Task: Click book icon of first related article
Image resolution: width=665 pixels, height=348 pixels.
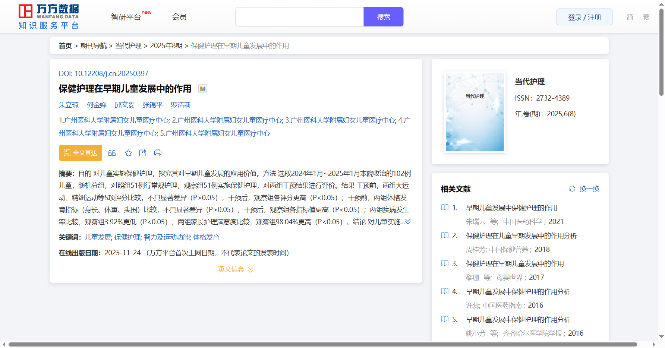Action: pyautogui.click(x=445, y=208)
